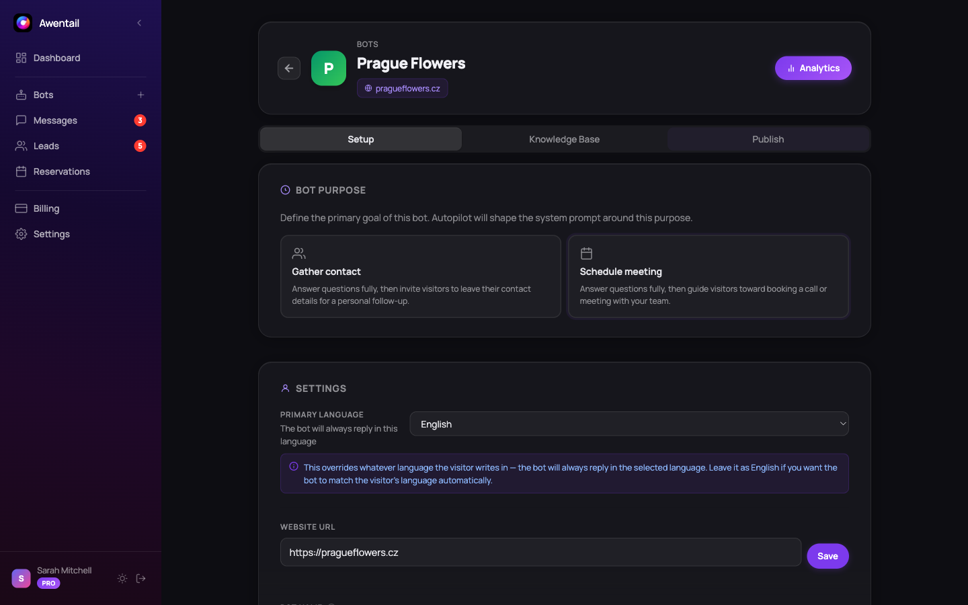Open the Dashboard page from the sidebar
Viewport: 968px width, 605px height.
tap(57, 58)
